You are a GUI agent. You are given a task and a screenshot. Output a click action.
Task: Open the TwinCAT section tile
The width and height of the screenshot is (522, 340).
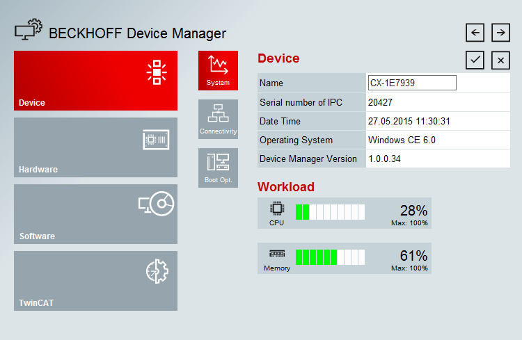pyautogui.click(x=95, y=281)
